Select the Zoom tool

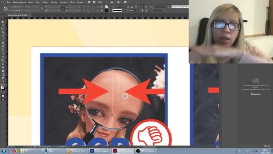click(3, 81)
